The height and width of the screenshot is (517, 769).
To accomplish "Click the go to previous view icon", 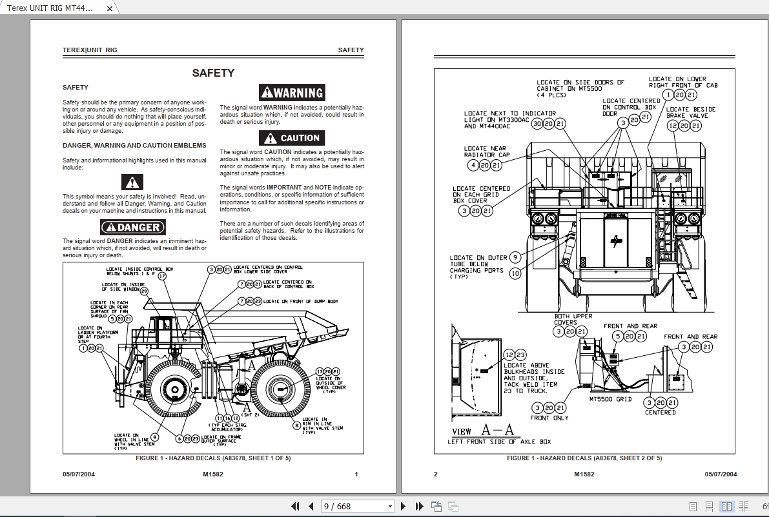I will [436, 506].
